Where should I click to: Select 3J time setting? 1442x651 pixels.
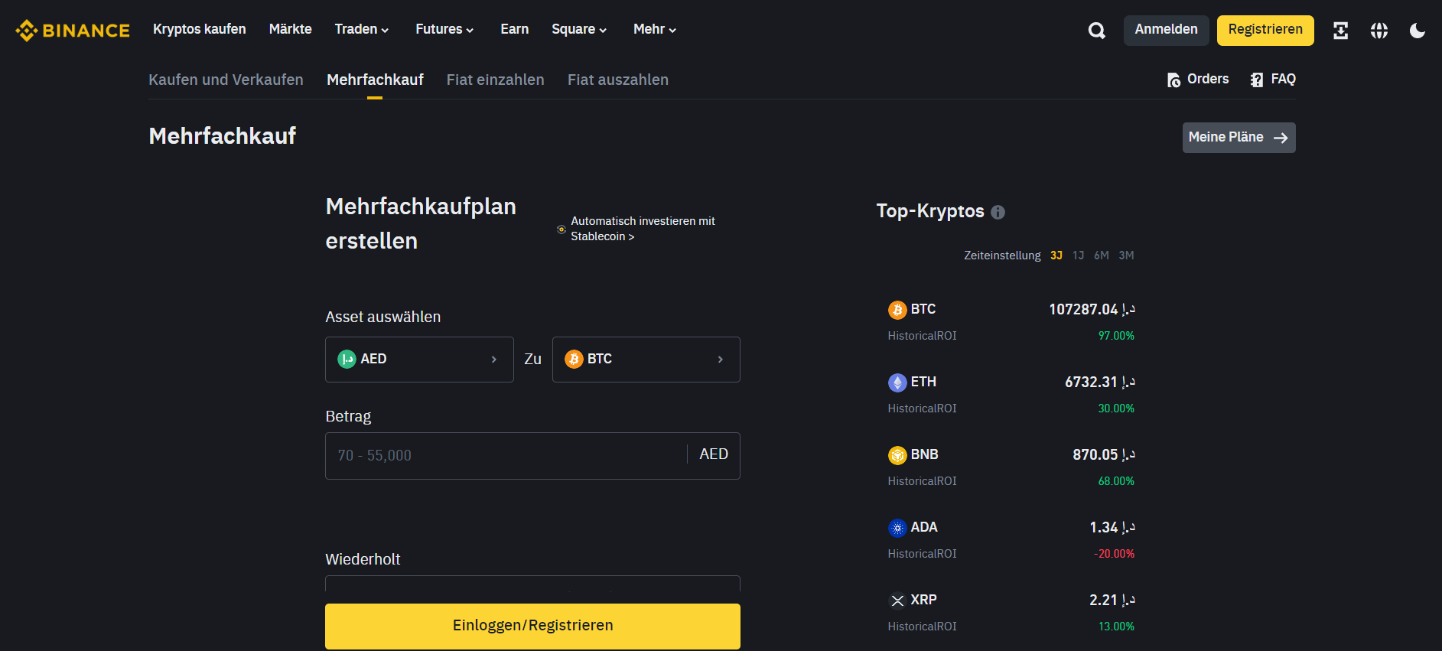[x=1056, y=256]
